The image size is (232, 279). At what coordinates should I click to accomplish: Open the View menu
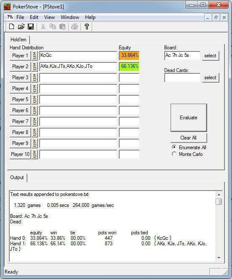click(x=49, y=17)
